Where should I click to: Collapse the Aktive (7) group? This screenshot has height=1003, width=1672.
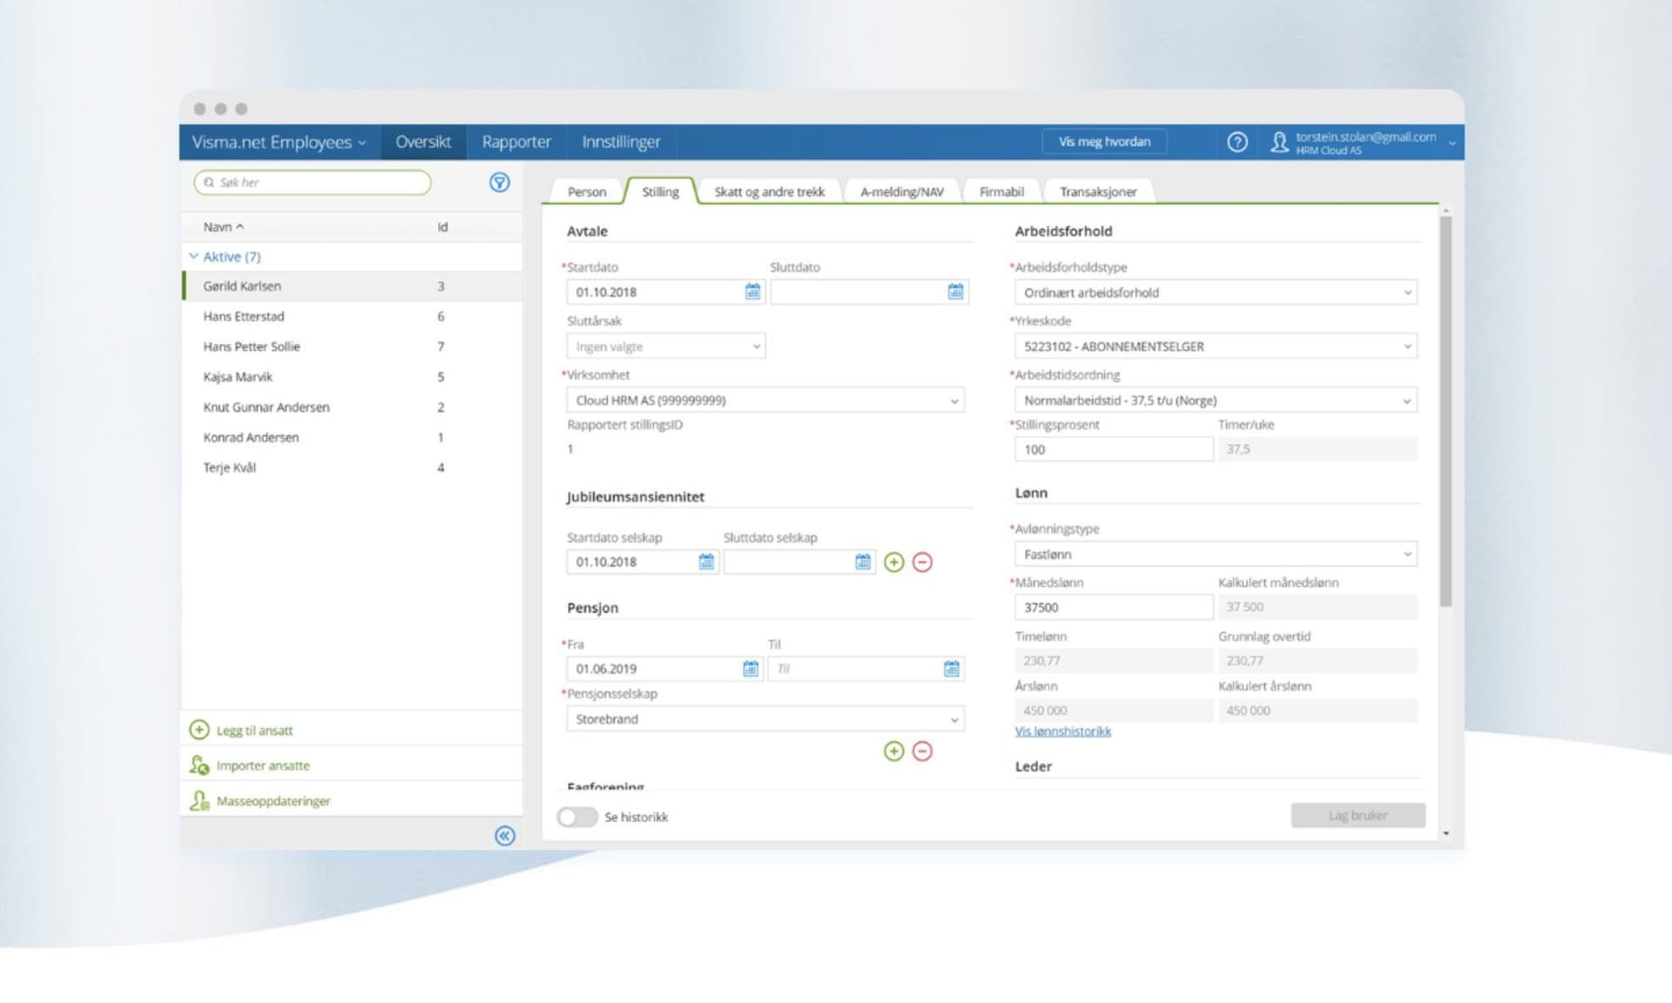click(193, 256)
